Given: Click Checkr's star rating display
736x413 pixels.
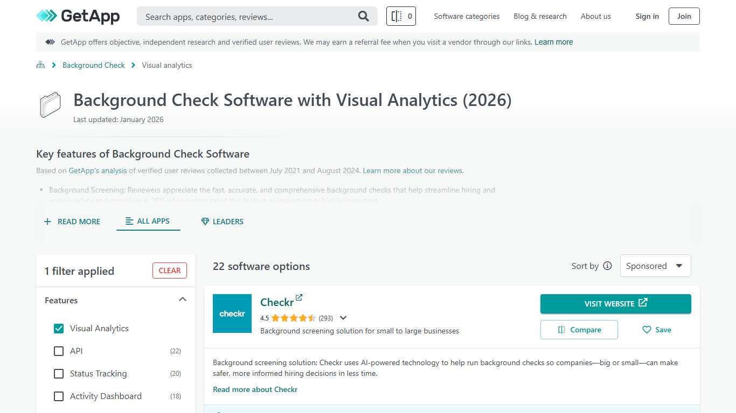Looking at the screenshot, I should (293, 318).
